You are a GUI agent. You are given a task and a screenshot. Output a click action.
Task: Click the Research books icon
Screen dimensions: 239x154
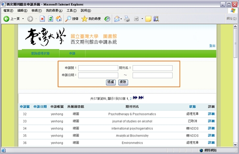coord(156,19)
